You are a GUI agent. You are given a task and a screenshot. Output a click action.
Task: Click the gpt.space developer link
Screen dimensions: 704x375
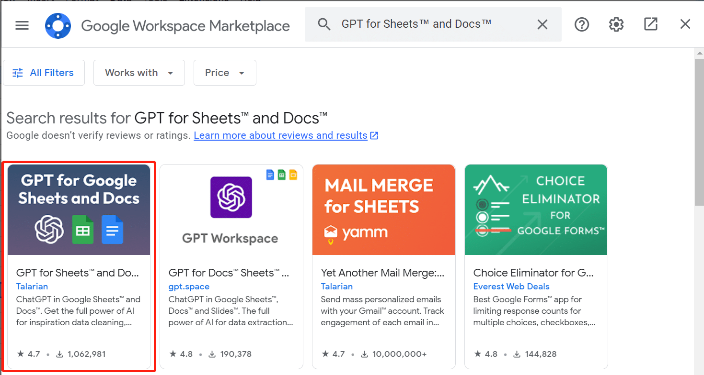[x=189, y=287]
